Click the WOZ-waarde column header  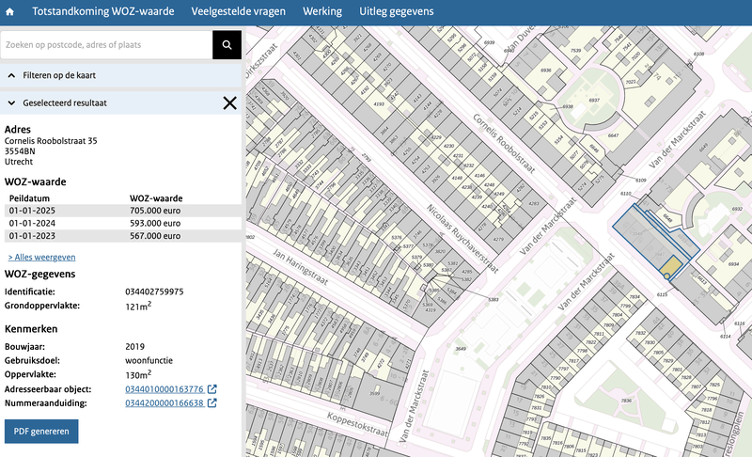156,198
